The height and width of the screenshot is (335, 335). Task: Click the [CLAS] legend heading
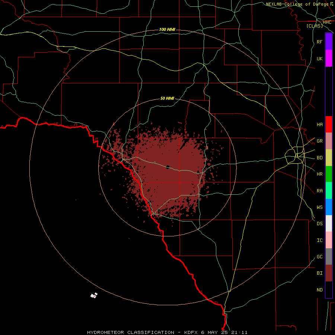point(315,26)
